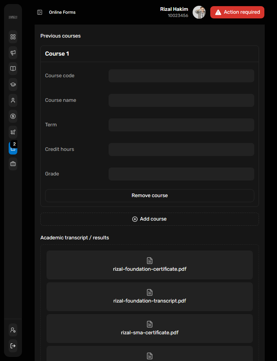This screenshot has height=361, width=277.
Task: Click the Course 1 card heading
Action: (57, 54)
